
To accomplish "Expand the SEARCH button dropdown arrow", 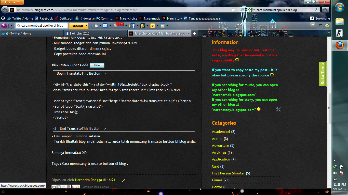I will pyautogui.click(x=87, y=26).
